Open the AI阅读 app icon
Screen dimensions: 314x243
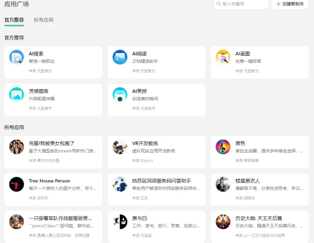(x=120, y=57)
